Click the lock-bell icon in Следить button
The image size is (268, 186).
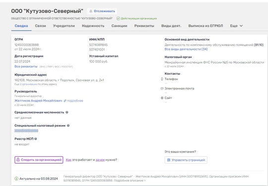[18, 160]
